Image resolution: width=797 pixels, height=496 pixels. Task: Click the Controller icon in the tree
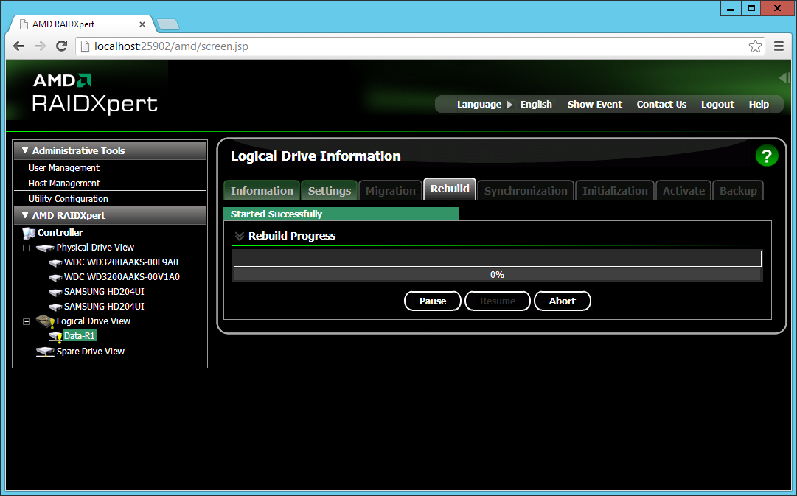coord(29,233)
